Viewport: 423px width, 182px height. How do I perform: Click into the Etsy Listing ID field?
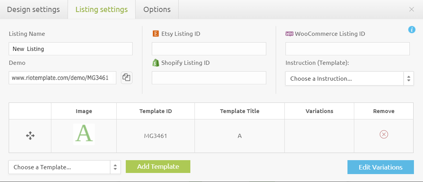[x=209, y=49]
